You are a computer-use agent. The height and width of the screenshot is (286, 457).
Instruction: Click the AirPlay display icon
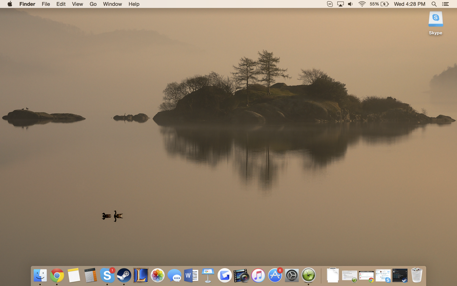(340, 4)
